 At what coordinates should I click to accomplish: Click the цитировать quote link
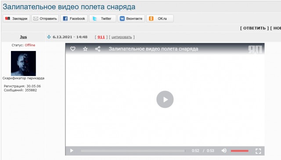pyautogui.click(x=122, y=37)
